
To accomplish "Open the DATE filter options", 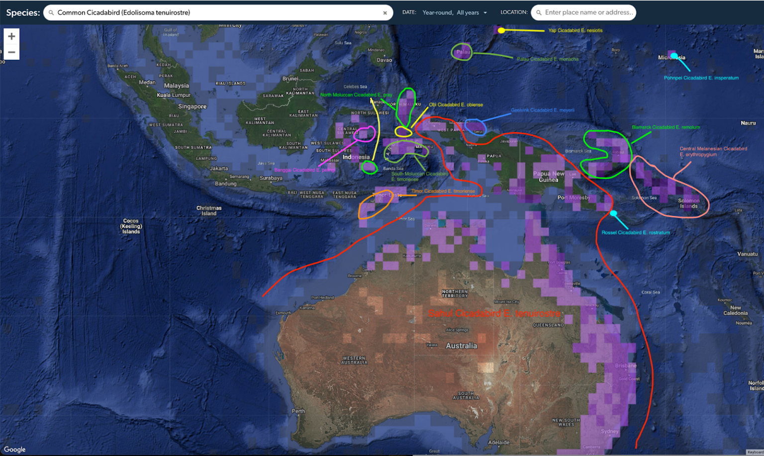I will click(x=409, y=12).
